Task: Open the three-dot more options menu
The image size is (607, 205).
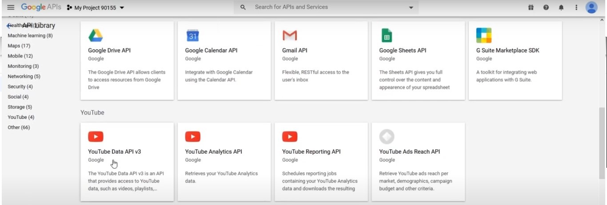Action: [576, 8]
